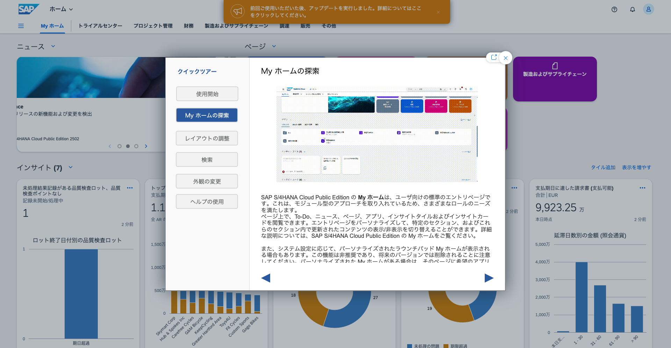The width and height of the screenshot is (671, 348).
Task: Open the user profile avatar
Action: pos(649,9)
